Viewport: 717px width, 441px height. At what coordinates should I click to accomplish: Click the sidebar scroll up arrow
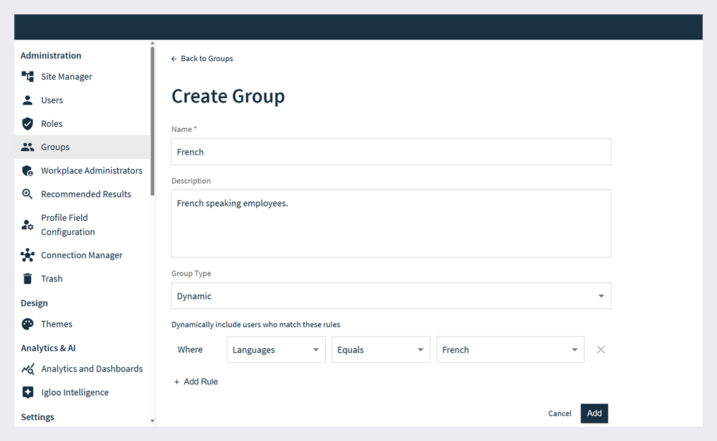tap(152, 44)
